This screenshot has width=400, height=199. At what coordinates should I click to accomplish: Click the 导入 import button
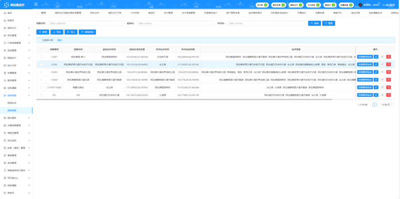pos(71,32)
